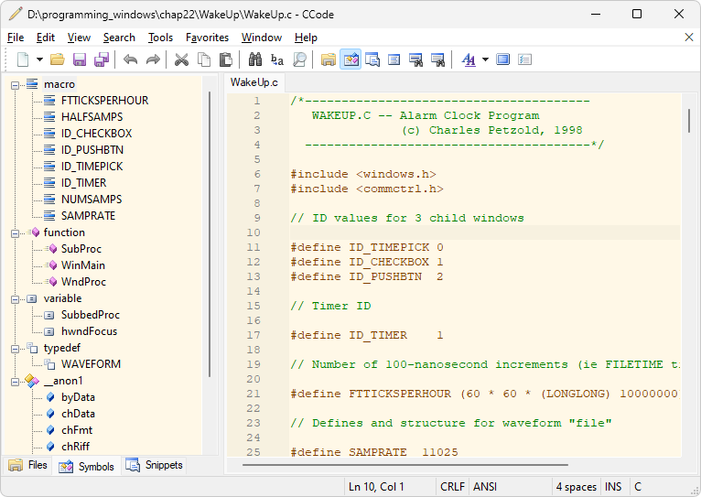Select ID_PUSHBTN macro in tree
Viewport: 701px width, 497px height.
pyautogui.click(x=92, y=150)
